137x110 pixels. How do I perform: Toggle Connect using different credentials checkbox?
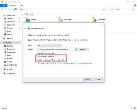point(38,60)
